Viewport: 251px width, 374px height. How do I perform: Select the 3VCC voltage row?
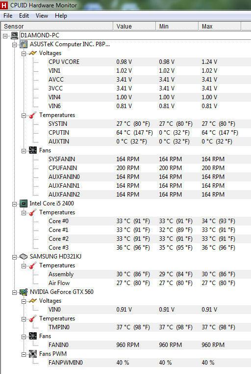(149, 88)
